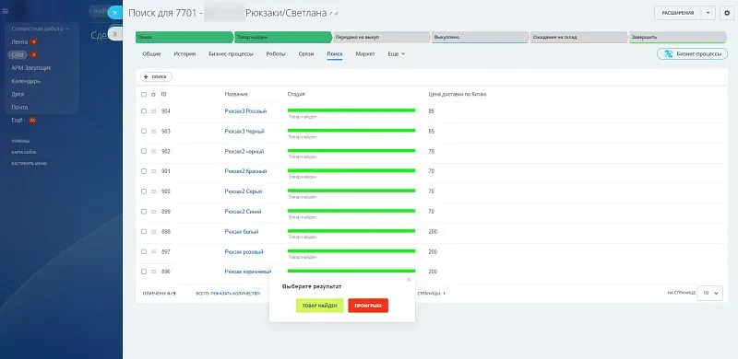Open АРМ Закупщик in the sidebar
The image size is (738, 359).
click(x=31, y=68)
